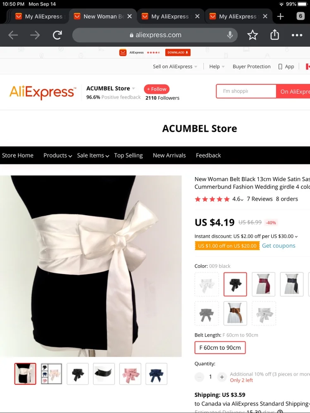Viewport: 310px width, 413px height.
Task: Open the Sell on AliExpress dropdown
Action: [x=175, y=66]
